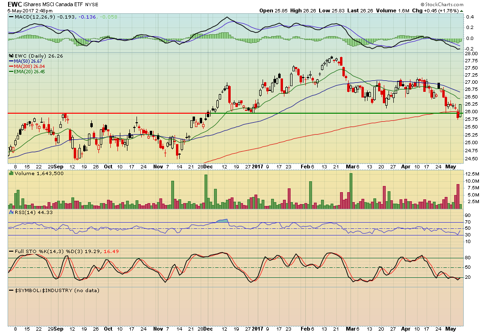Click the volume bars icon beside Volume 1,643,500
Image resolution: width=487 pixels, height=333 pixels.
11,173
